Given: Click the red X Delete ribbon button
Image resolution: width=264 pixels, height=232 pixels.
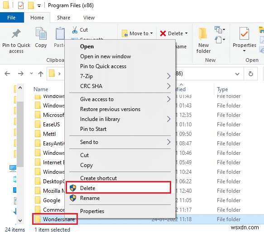Looking at the screenshot, I should 173,33.
